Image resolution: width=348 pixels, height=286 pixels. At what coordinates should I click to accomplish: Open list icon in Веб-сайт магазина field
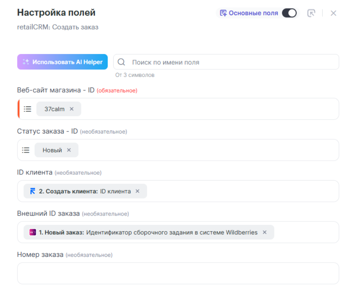click(28, 109)
